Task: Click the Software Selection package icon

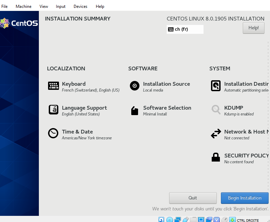Action: click(x=135, y=111)
